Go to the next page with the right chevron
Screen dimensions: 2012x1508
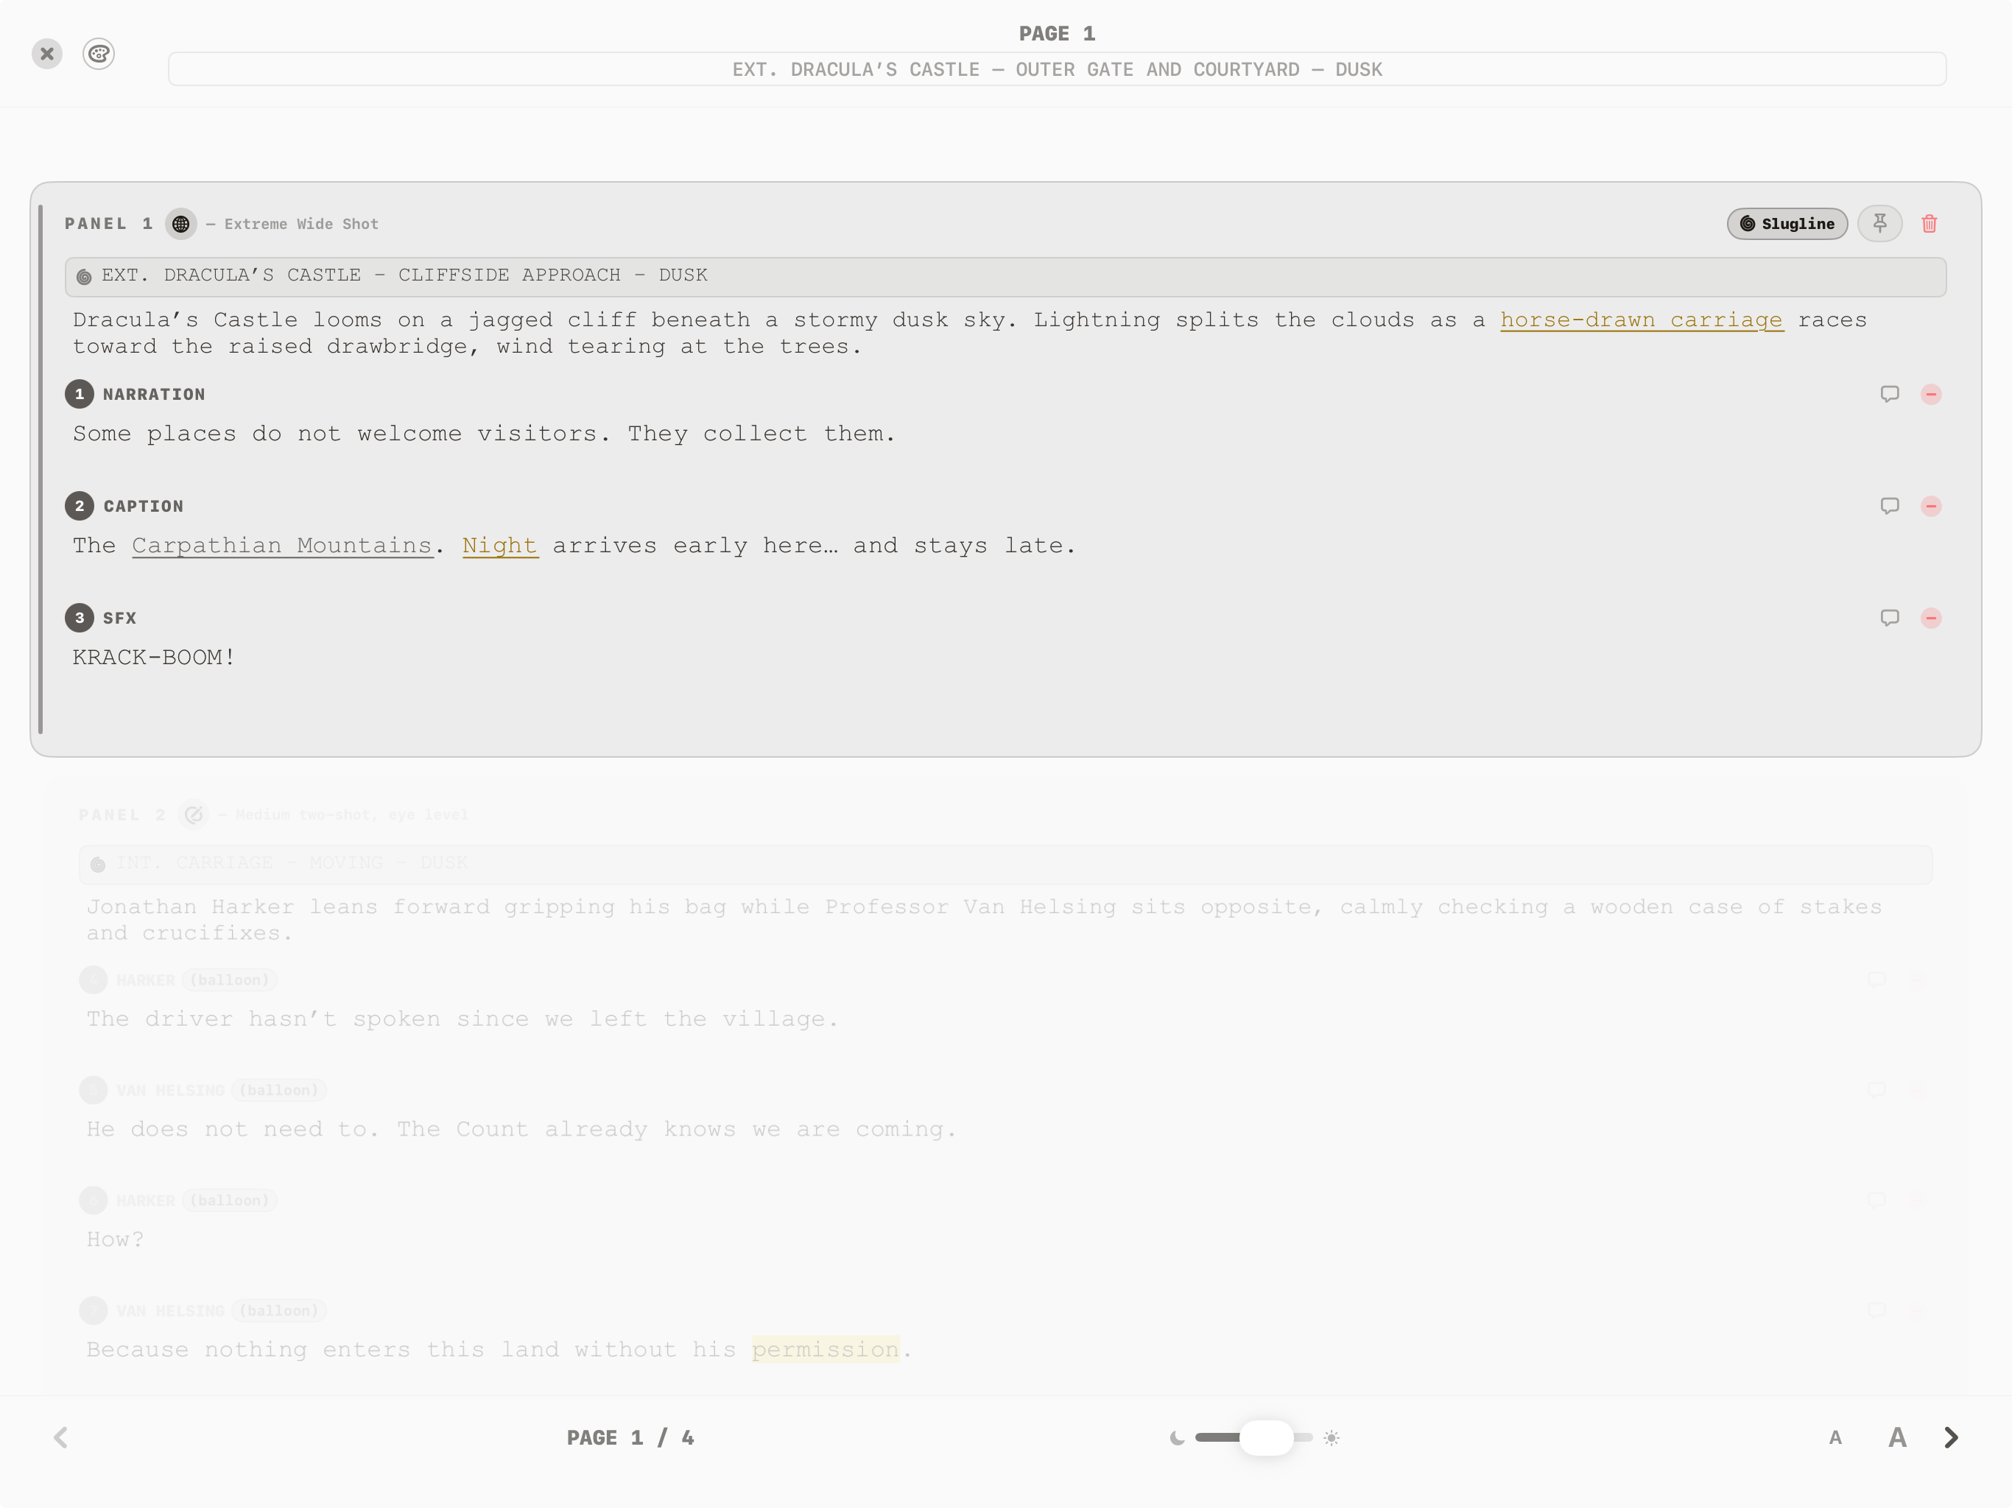(x=1951, y=1438)
